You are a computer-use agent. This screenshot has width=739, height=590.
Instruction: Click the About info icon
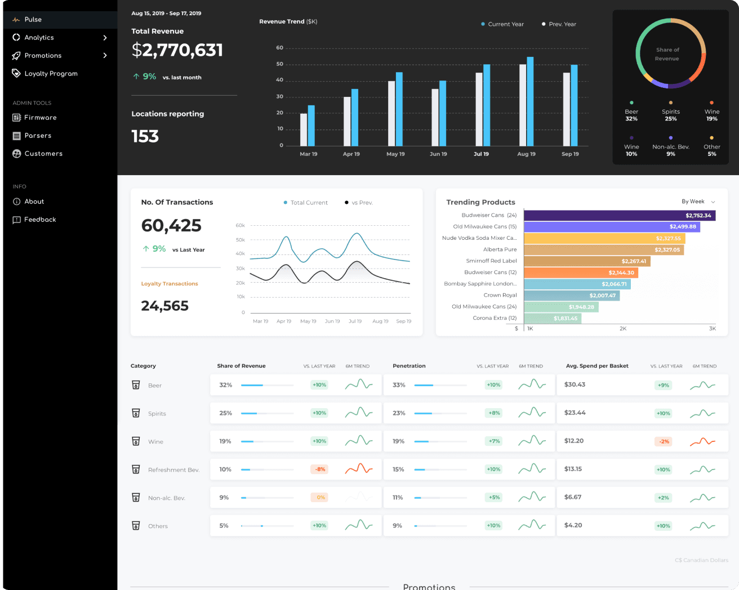pyautogui.click(x=16, y=202)
